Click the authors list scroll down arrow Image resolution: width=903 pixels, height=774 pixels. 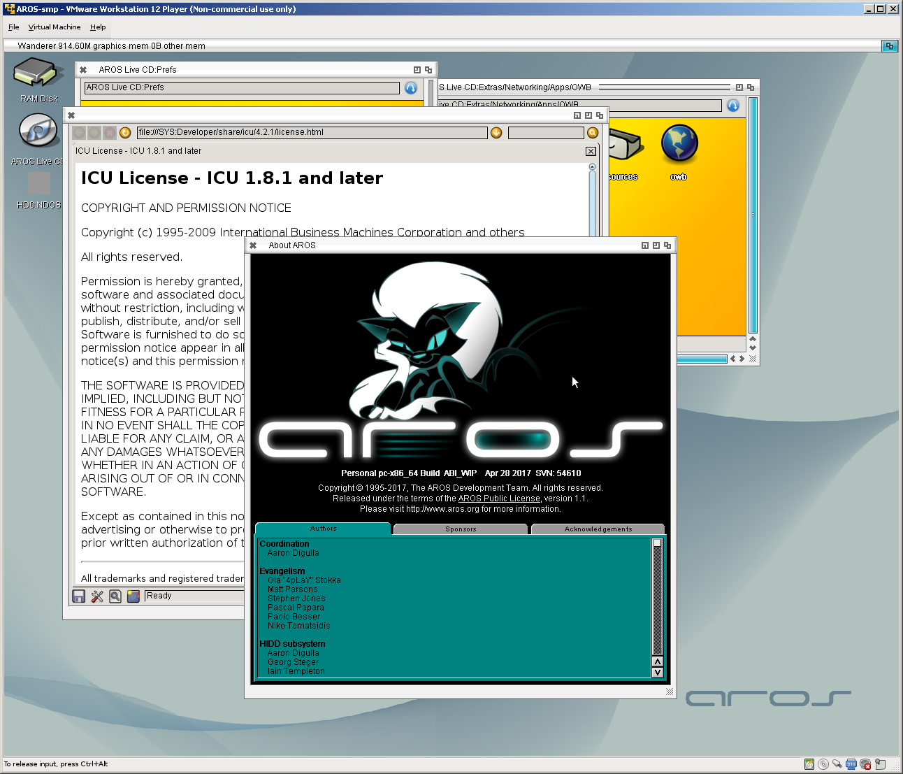click(x=657, y=673)
